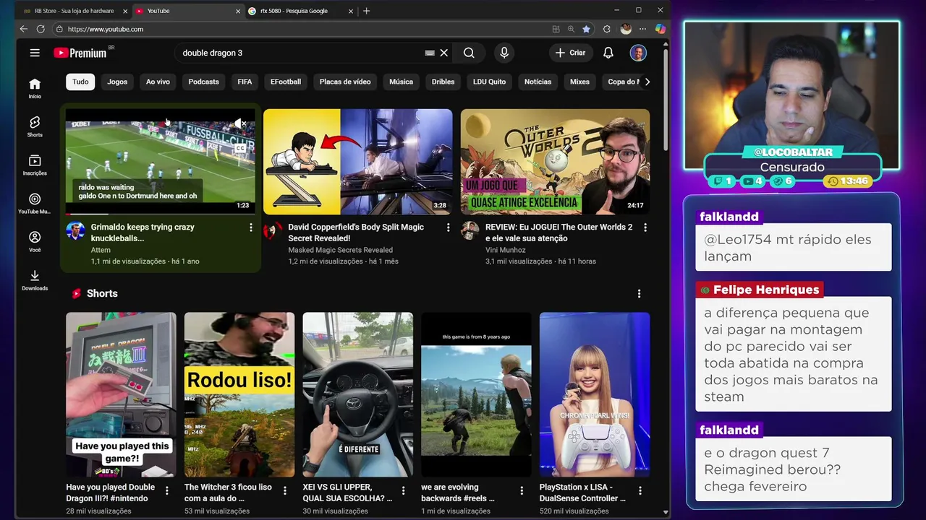Screen dimensions: 926x520
Task: Open Shorts in the sidebar
Action: (x=35, y=126)
